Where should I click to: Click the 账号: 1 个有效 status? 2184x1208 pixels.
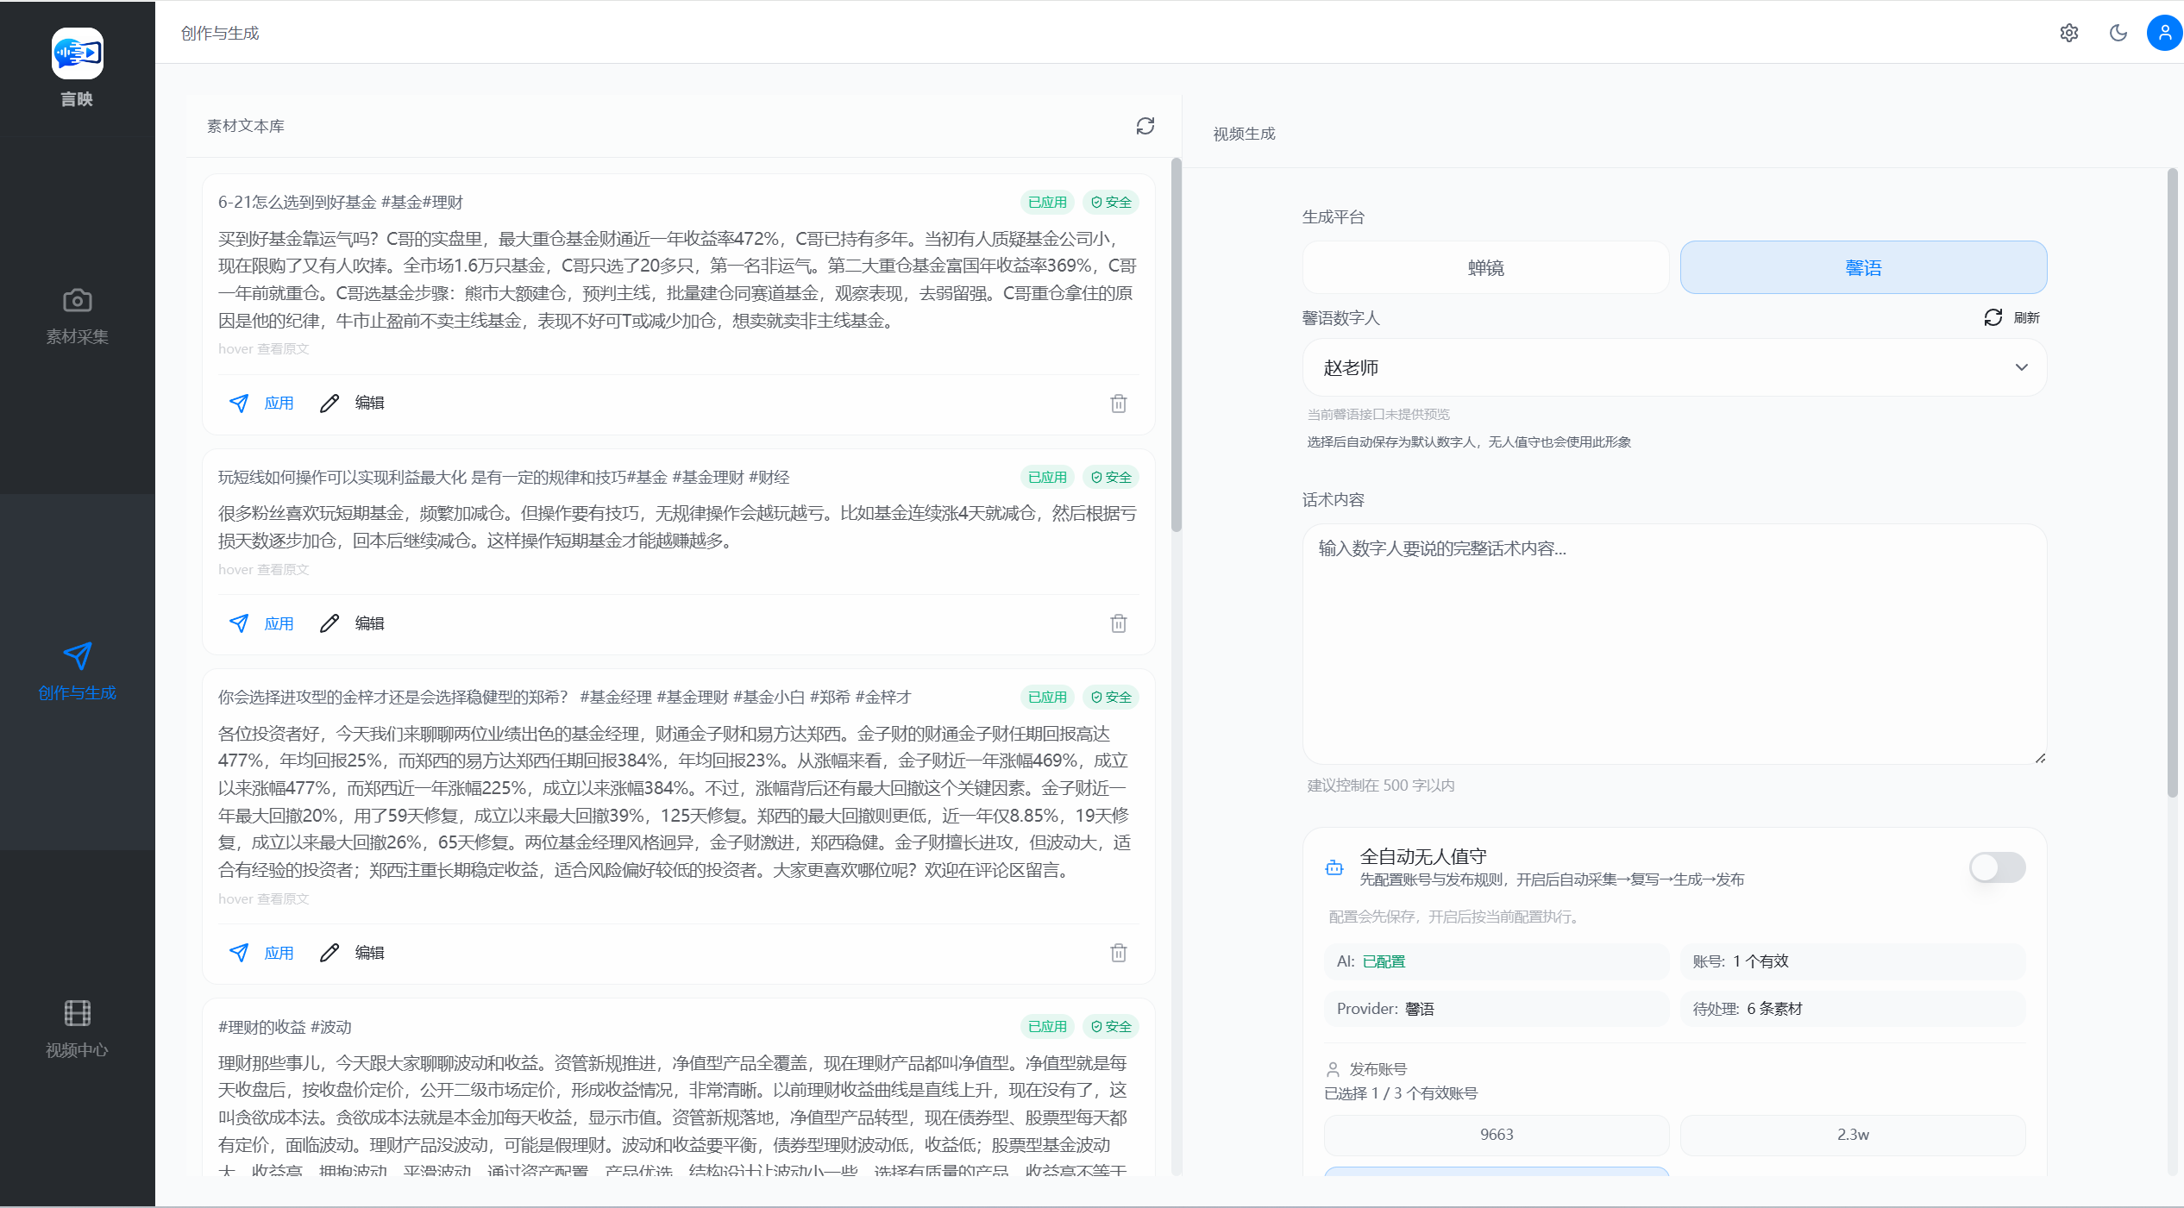pyautogui.click(x=1853, y=961)
